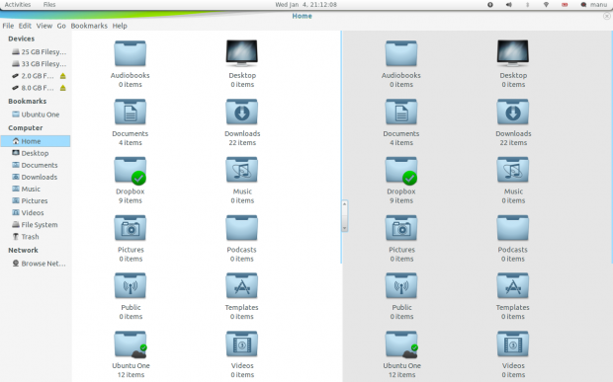Select Public folder in right pane
Viewport: 613px width, 382px height.
(401, 286)
